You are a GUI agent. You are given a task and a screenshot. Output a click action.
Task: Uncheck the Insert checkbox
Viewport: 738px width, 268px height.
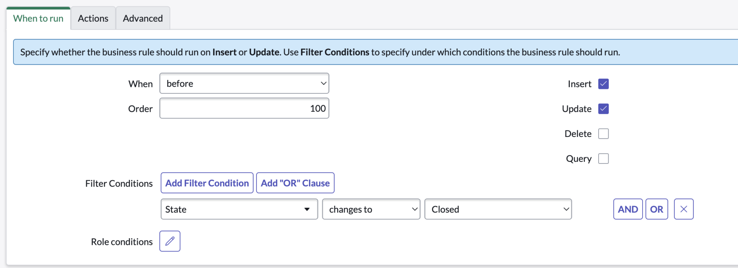point(603,84)
